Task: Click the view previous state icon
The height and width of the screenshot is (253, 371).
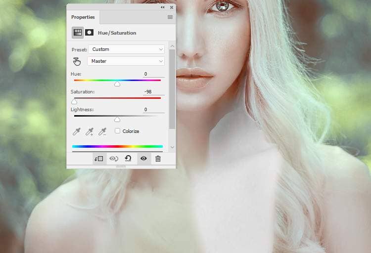Action: tap(114, 159)
